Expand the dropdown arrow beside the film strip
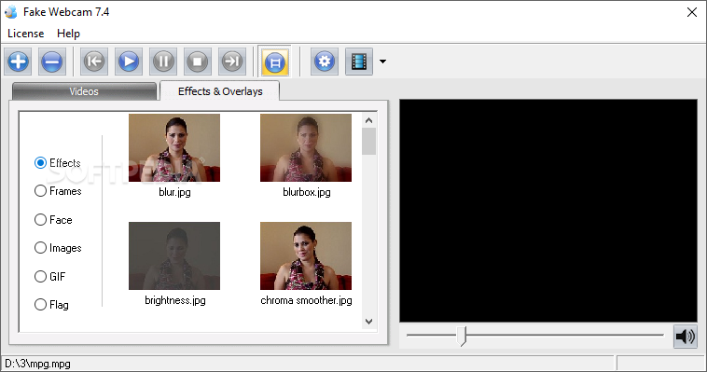 382,62
